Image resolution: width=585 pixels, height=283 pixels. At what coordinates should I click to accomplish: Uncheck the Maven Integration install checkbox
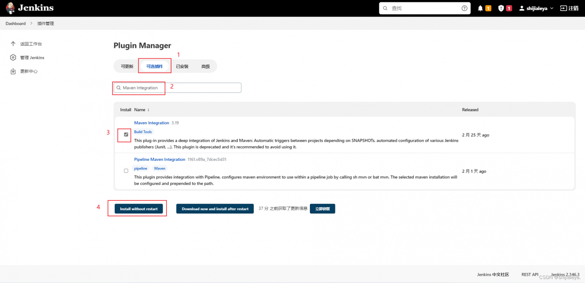click(x=126, y=134)
